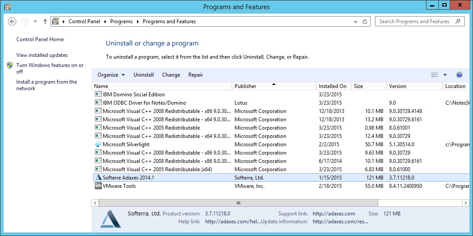Click the horizontal scrollbar left arrow
The image size is (473, 236).
tap(95, 203)
